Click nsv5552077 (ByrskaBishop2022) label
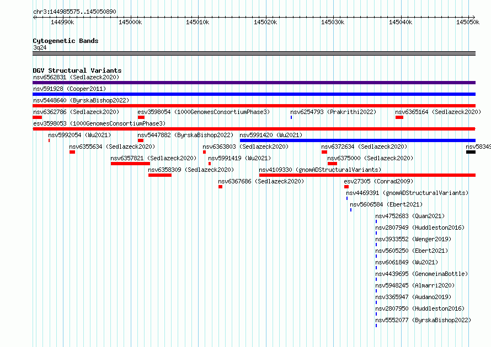This screenshot has height=347, width=491. (x=423, y=320)
